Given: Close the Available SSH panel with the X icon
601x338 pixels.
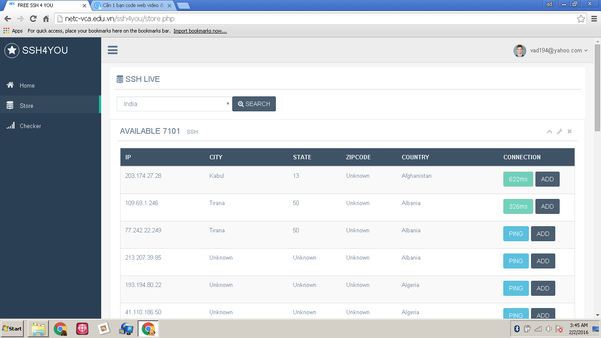Looking at the screenshot, I should point(569,131).
